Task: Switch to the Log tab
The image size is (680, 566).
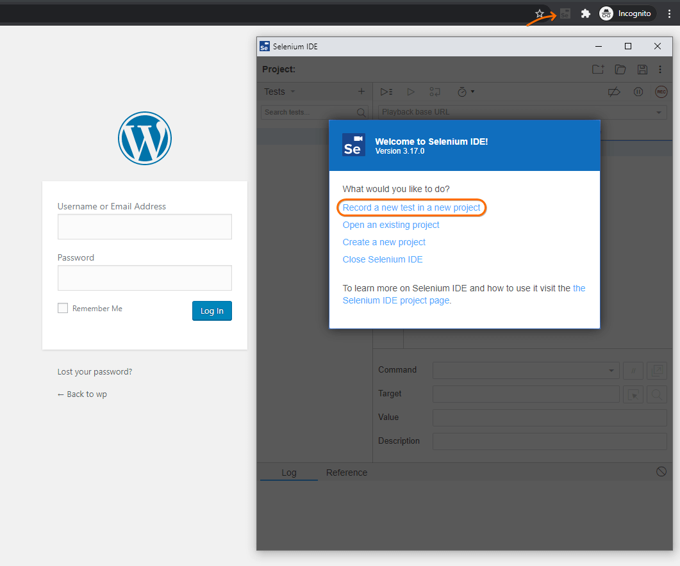Action: coord(289,473)
